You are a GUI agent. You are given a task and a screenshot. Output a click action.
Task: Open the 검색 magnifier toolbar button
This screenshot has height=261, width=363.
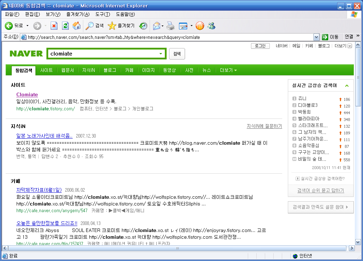point(94,25)
